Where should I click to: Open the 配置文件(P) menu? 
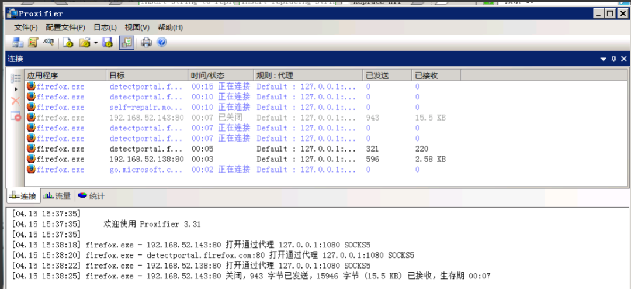65,27
